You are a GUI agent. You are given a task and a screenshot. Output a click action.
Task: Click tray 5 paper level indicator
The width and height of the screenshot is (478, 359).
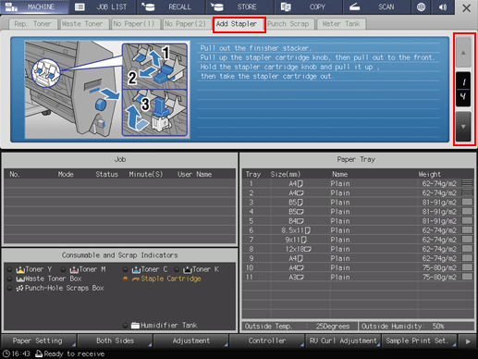coord(468,221)
